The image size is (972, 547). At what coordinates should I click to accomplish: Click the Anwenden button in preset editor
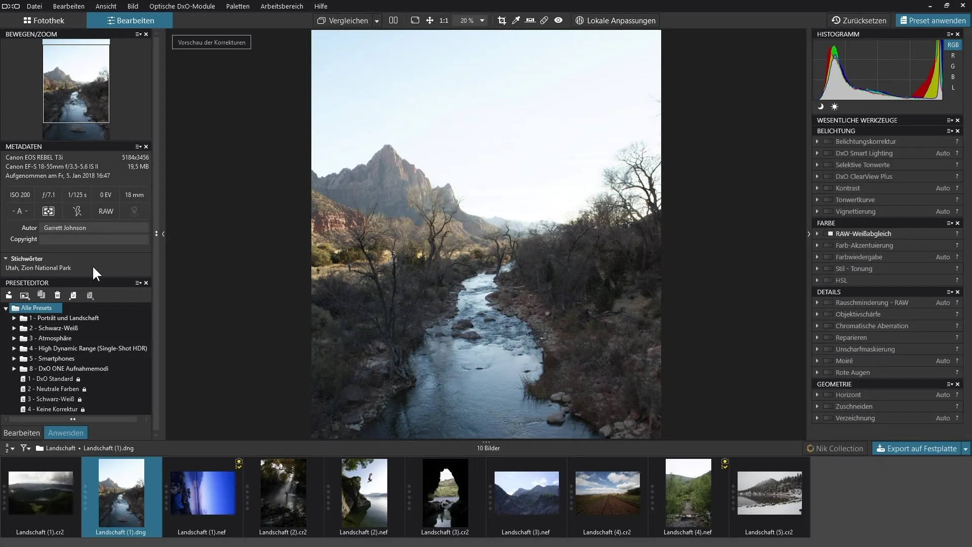[x=66, y=433]
